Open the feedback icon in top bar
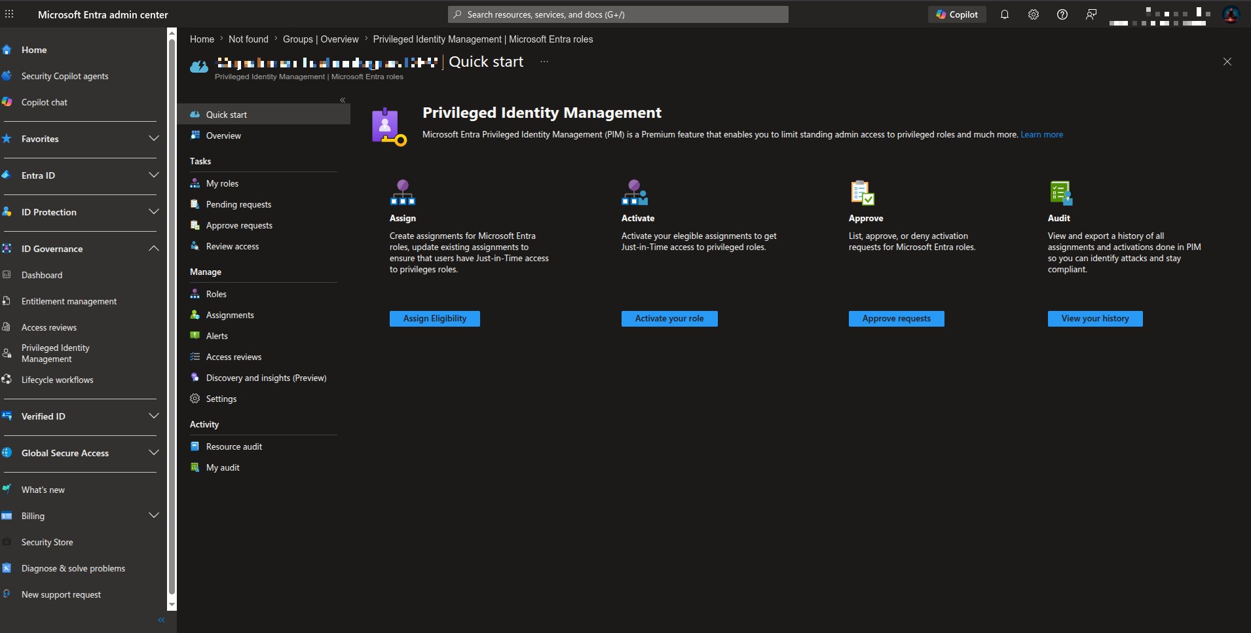1251x633 pixels. [x=1091, y=14]
